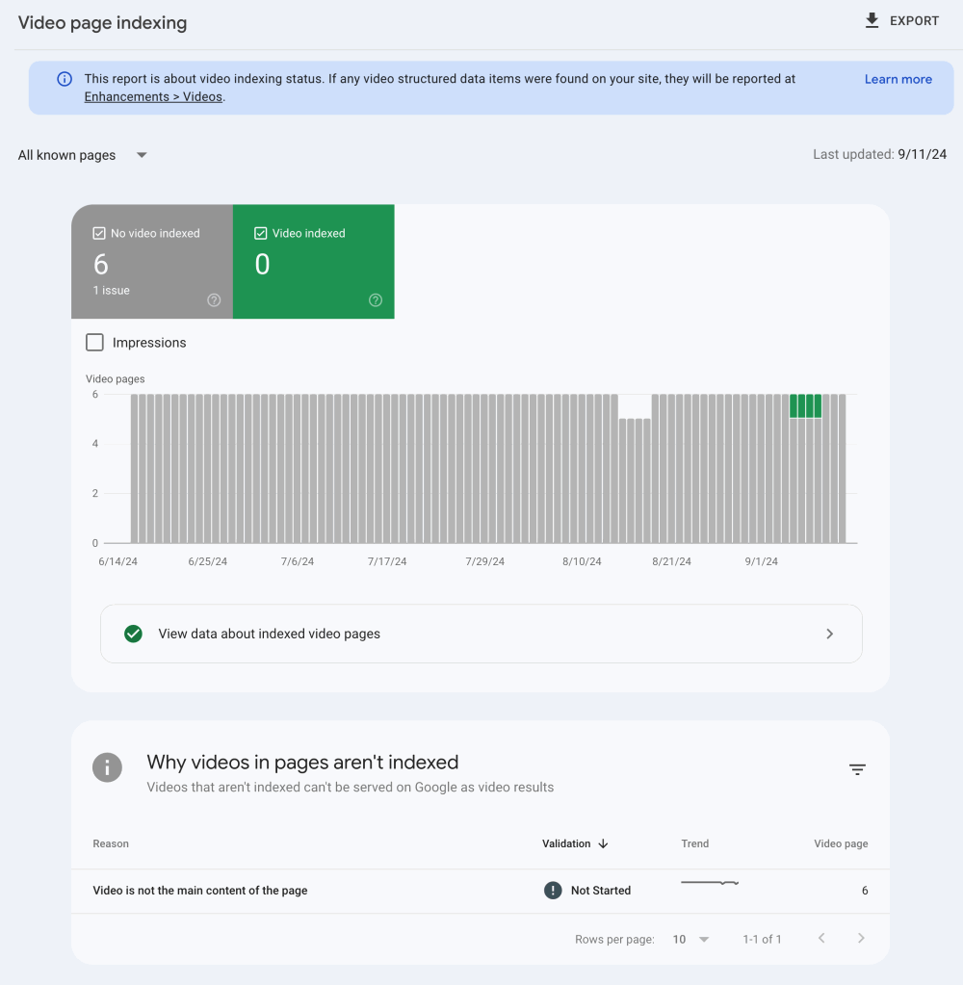Select the No video indexed card

tap(152, 261)
